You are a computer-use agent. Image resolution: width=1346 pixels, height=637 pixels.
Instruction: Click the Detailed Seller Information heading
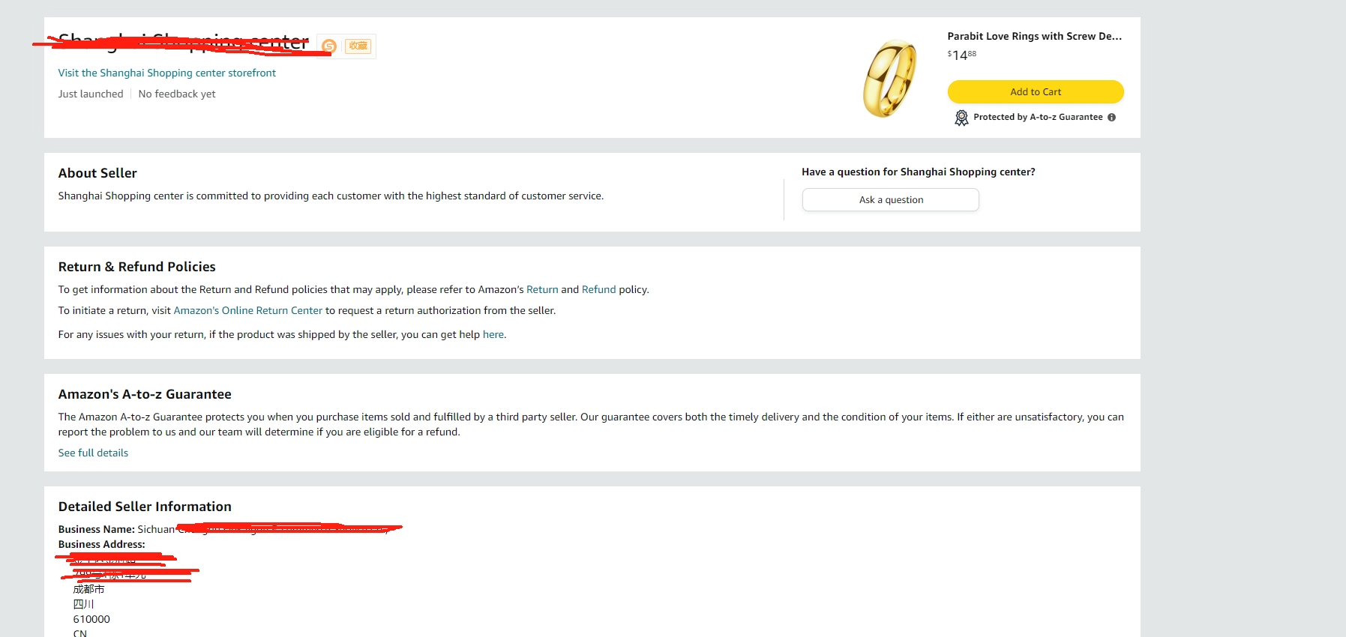pyautogui.click(x=145, y=507)
